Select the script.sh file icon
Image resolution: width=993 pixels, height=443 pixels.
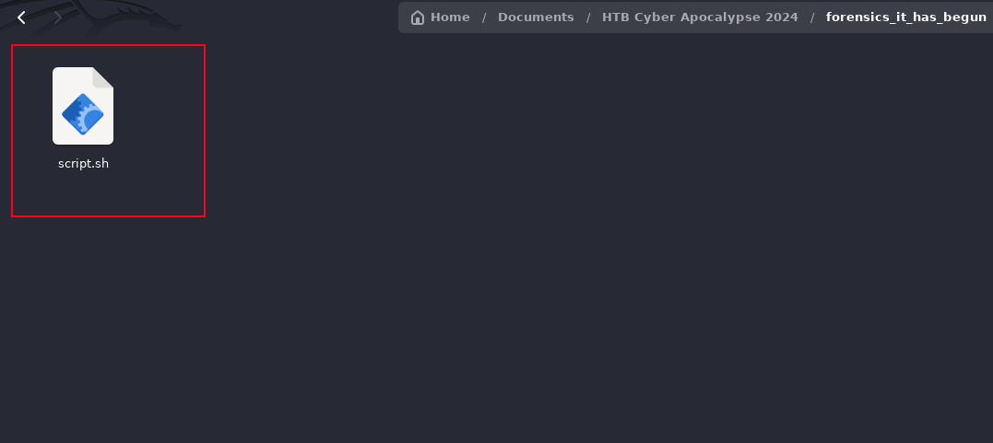click(x=83, y=106)
